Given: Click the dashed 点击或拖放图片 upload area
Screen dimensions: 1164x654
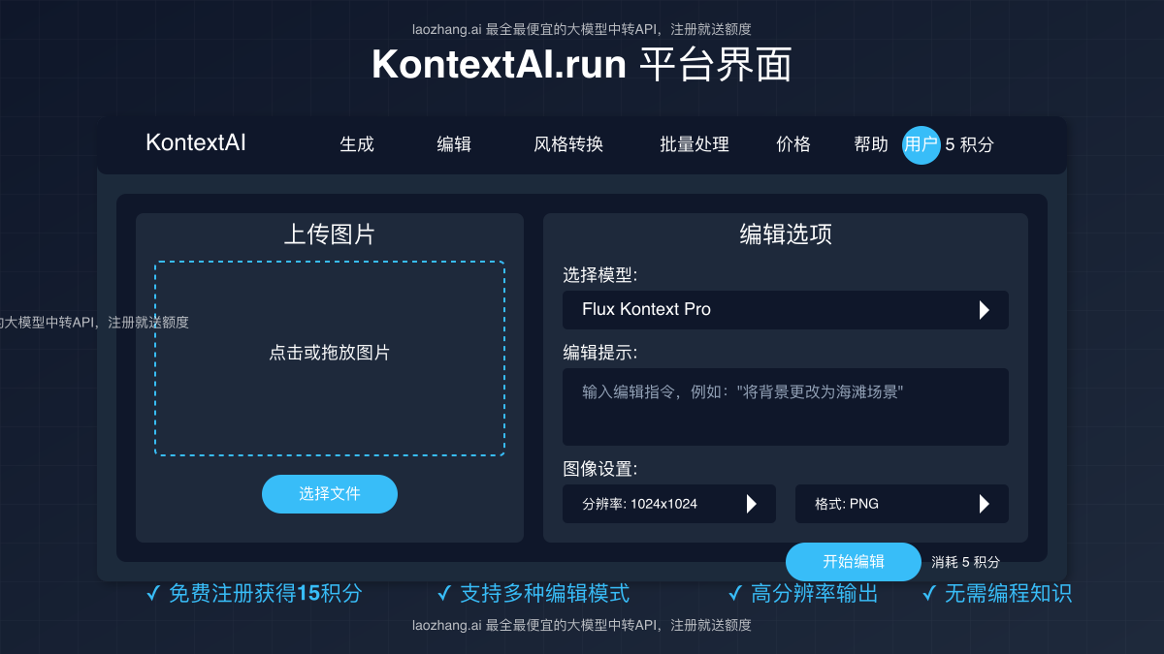Looking at the screenshot, I should coord(330,358).
